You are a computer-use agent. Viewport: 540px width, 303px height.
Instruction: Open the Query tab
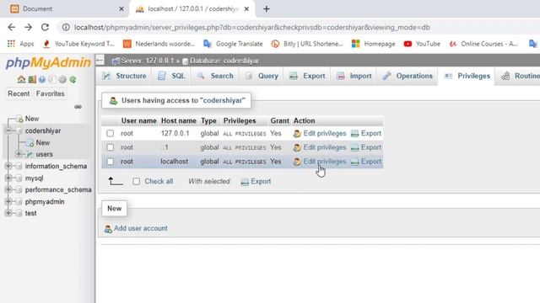pos(262,76)
